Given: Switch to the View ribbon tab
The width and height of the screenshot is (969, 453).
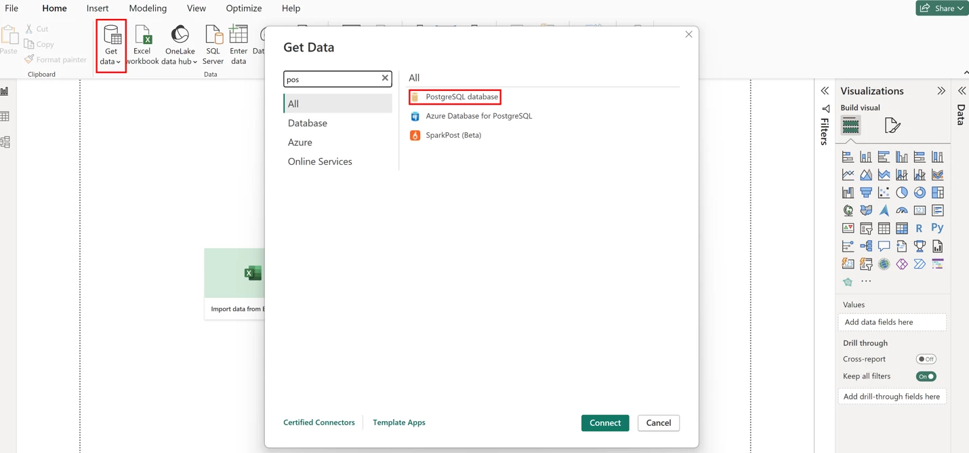Looking at the screenshot, I should tap(197, 8).
